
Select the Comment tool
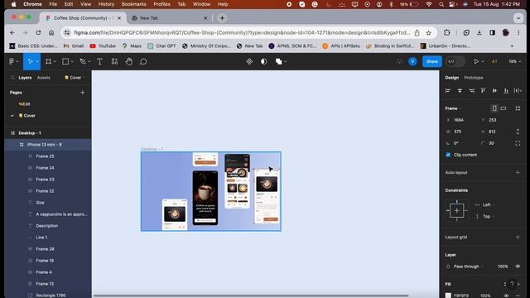(x=143, y=61)
